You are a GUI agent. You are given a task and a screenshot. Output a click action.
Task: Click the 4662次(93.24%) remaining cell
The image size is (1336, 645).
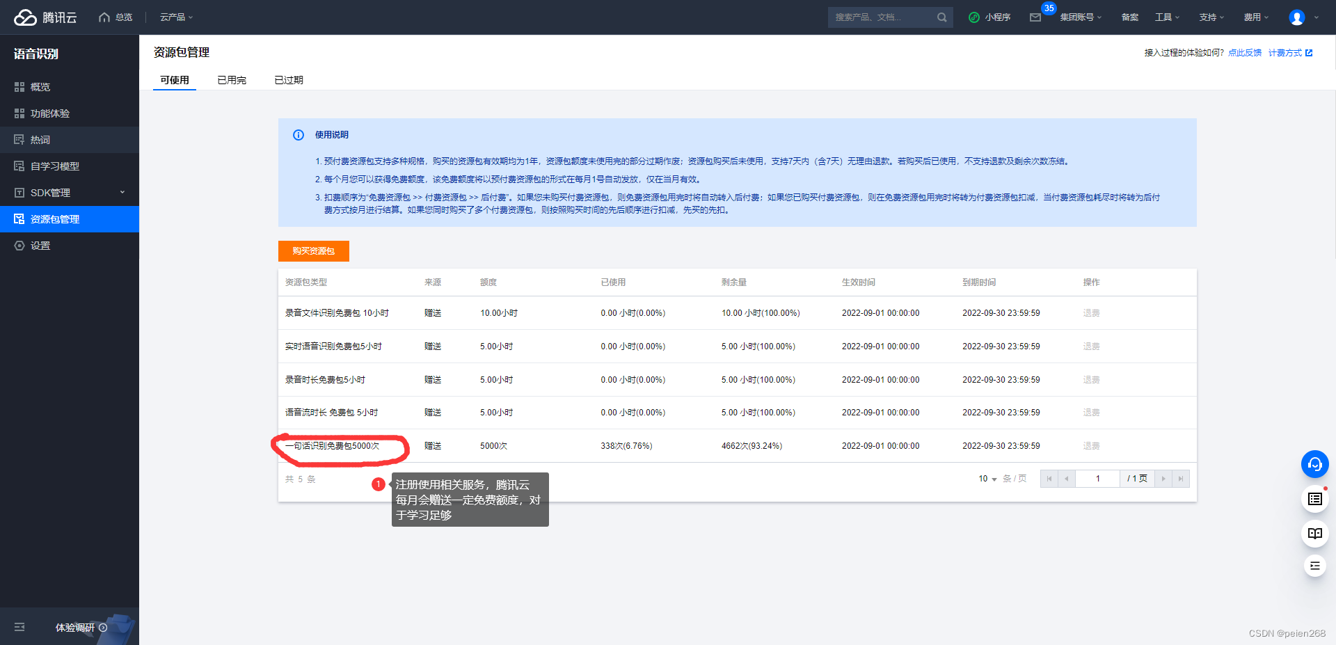[751, 446]
